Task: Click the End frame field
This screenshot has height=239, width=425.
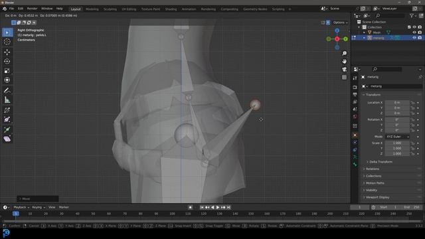Action: click(412, 207)
